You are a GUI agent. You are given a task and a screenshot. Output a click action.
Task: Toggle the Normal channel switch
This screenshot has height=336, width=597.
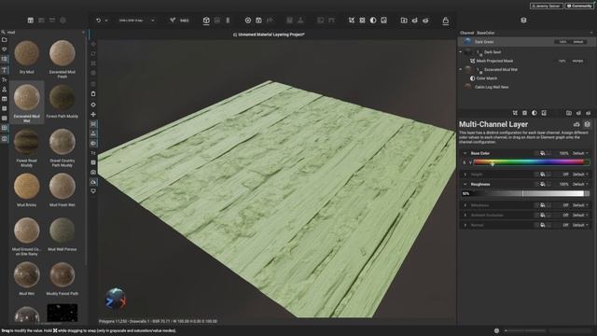tap(543, 225)
